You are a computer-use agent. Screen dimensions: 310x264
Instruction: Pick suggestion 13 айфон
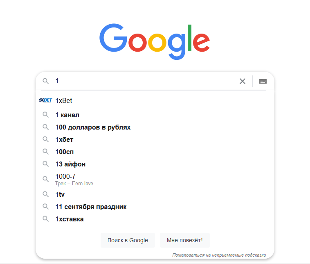(x=155, y=164)
